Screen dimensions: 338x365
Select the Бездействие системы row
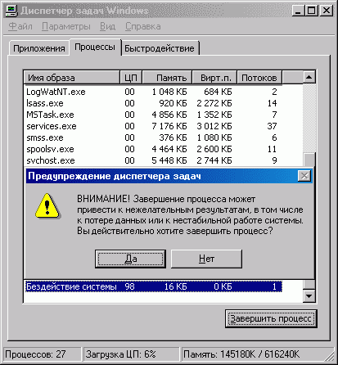tap(153, 286)
